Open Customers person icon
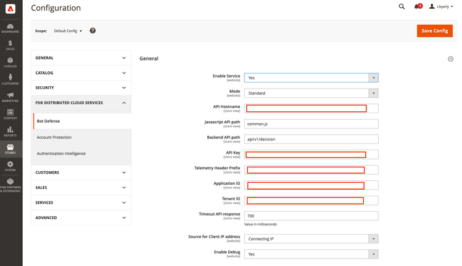The width and height of the screenshot is (462, 266). click(10, 79)
